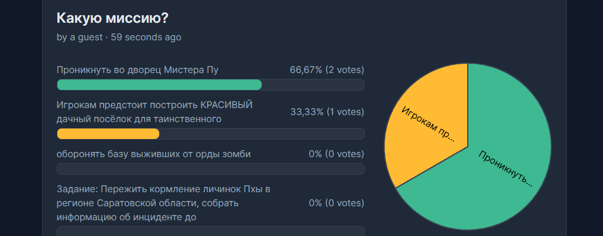Click "0% (0 votes)" beside the Задание option
The width and height of the screenshot is (603, 236).
336,203
